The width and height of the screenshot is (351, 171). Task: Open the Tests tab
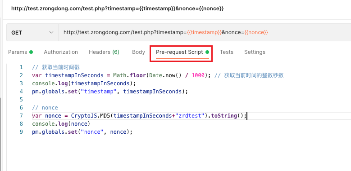point(226,52)
